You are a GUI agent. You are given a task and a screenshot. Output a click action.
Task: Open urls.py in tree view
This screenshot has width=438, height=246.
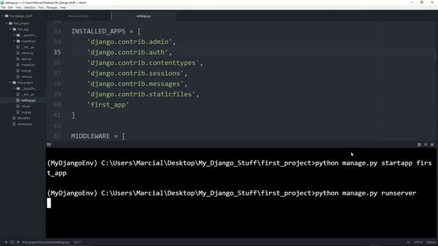point(23,107)
